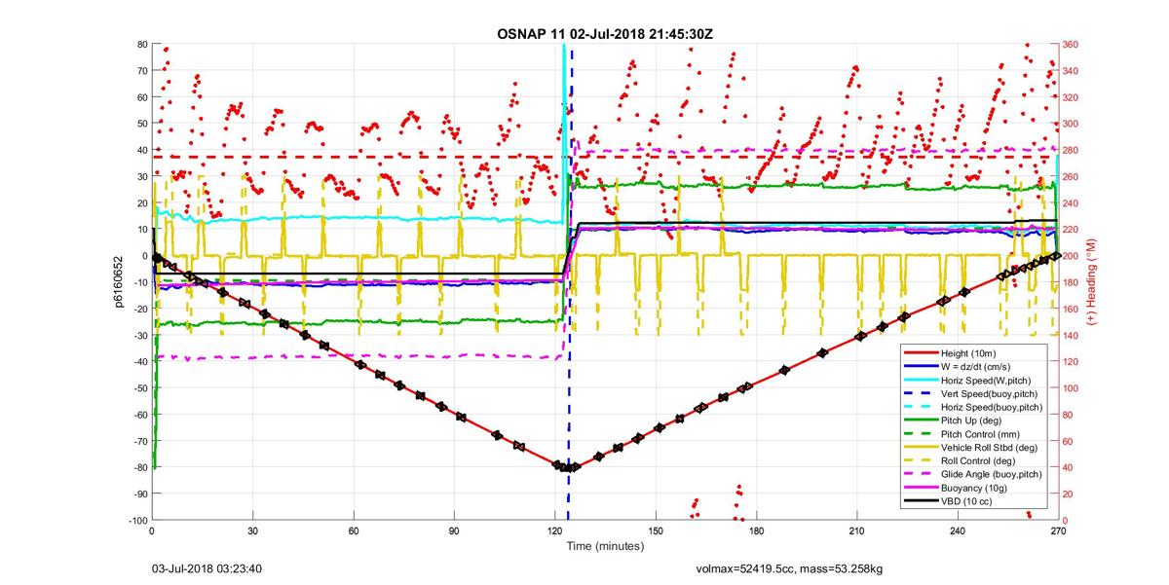Click the plot title 'OSNAP 11 02-Jul-2018 21:45:30Z'
Screen dimensions: 1169x585
click(x=605, y=33)
